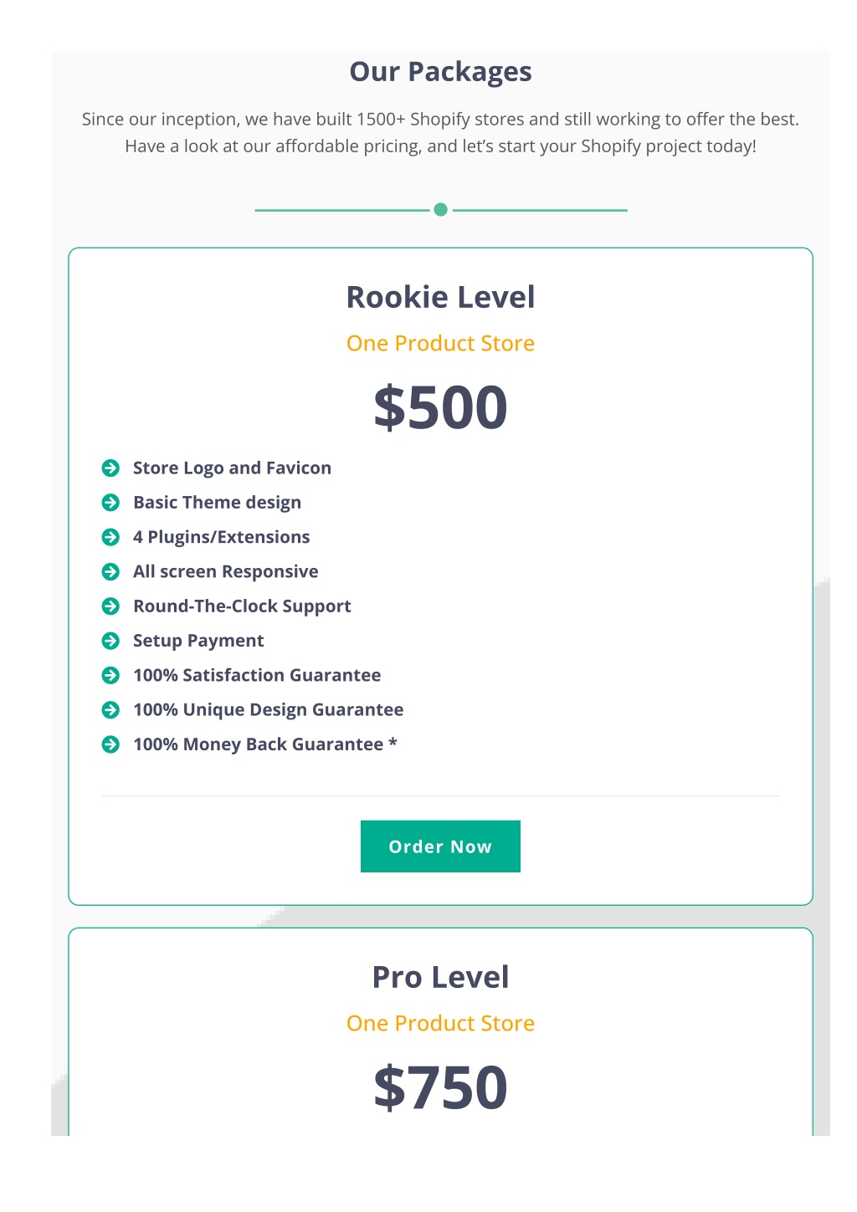Click arrow icon beside 100% Unique Design Guarantee
857x1212 pixels.
[110, 710]
